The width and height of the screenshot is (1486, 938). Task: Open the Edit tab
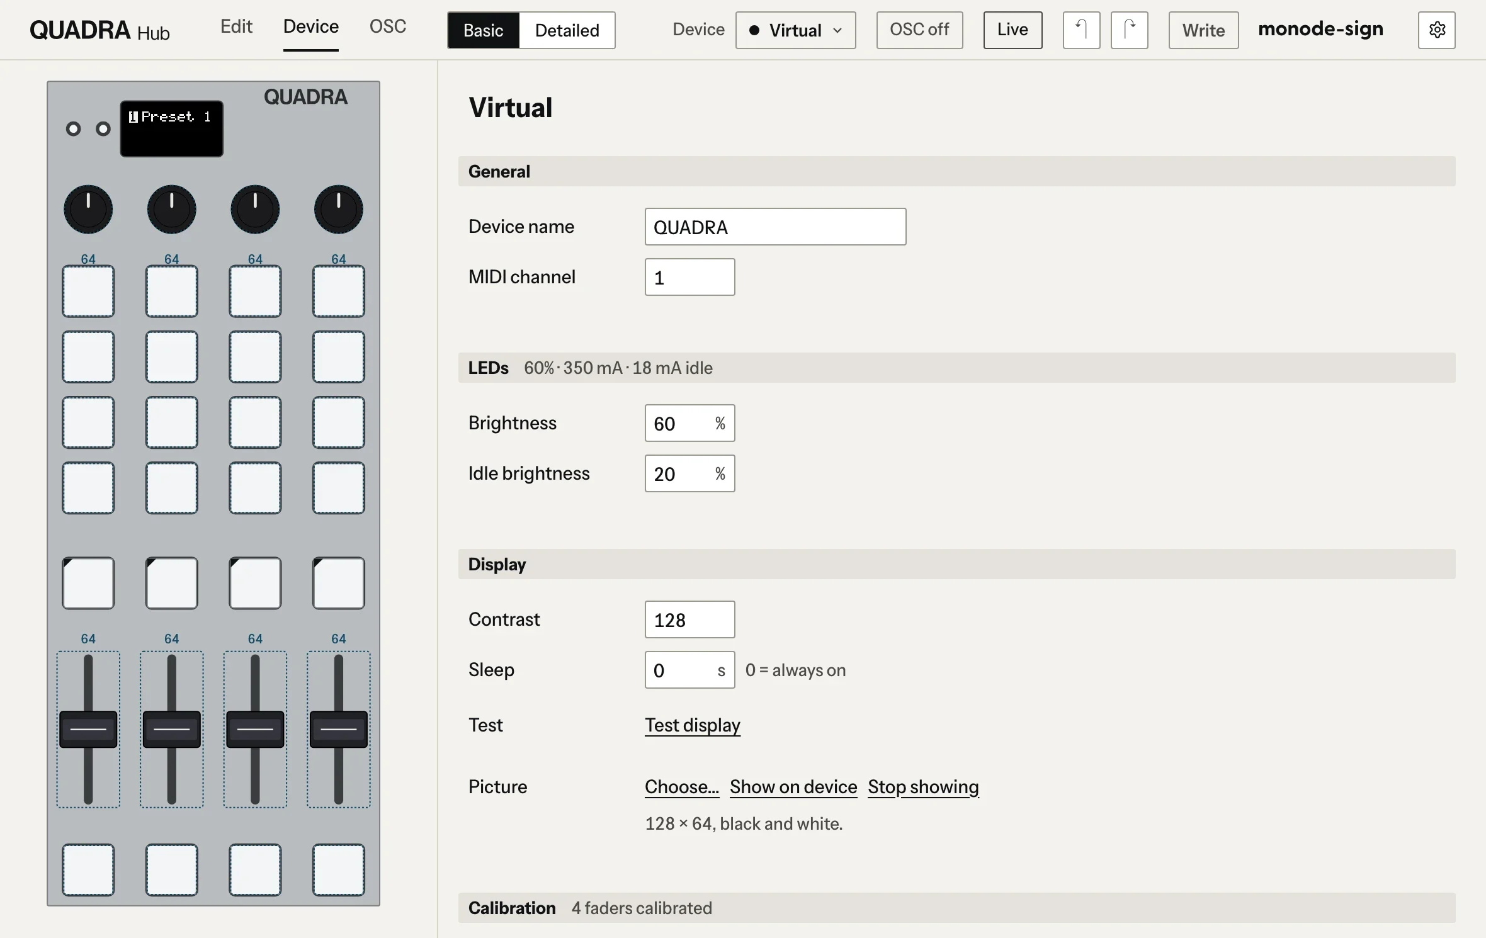click(x=236, y=26)
